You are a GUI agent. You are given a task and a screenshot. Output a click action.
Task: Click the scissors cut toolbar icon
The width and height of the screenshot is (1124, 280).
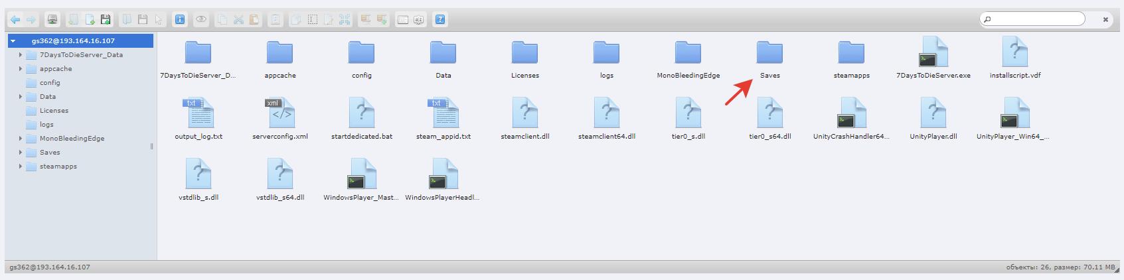coord(238,20)
